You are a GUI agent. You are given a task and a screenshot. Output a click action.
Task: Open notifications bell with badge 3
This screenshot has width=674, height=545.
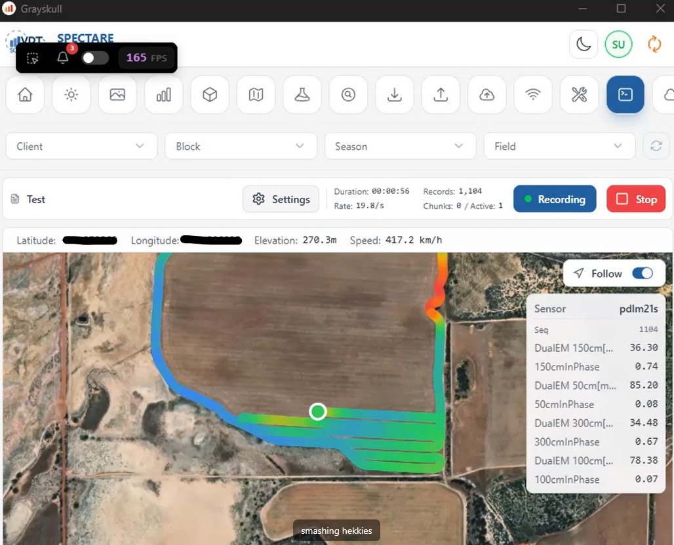pyautogui.click(x=63, y=58)
